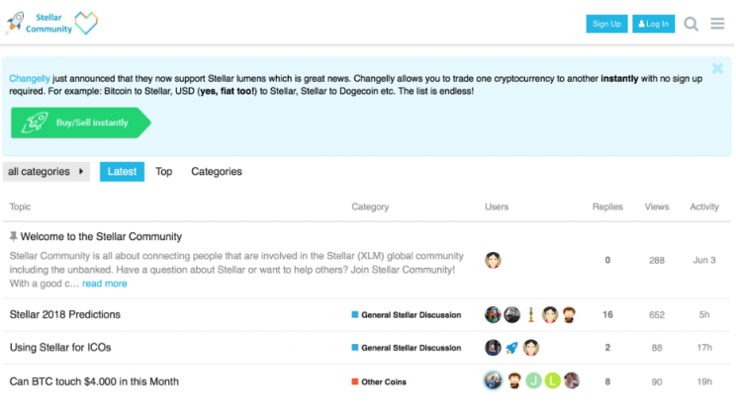736x413 pixels.
Task: Open the hamburger menu icon
Action: (x=718, y=24)
